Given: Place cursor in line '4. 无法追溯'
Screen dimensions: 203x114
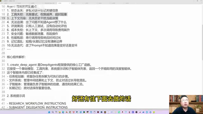Looking at the screenshot, I should [x=37, y=22].
